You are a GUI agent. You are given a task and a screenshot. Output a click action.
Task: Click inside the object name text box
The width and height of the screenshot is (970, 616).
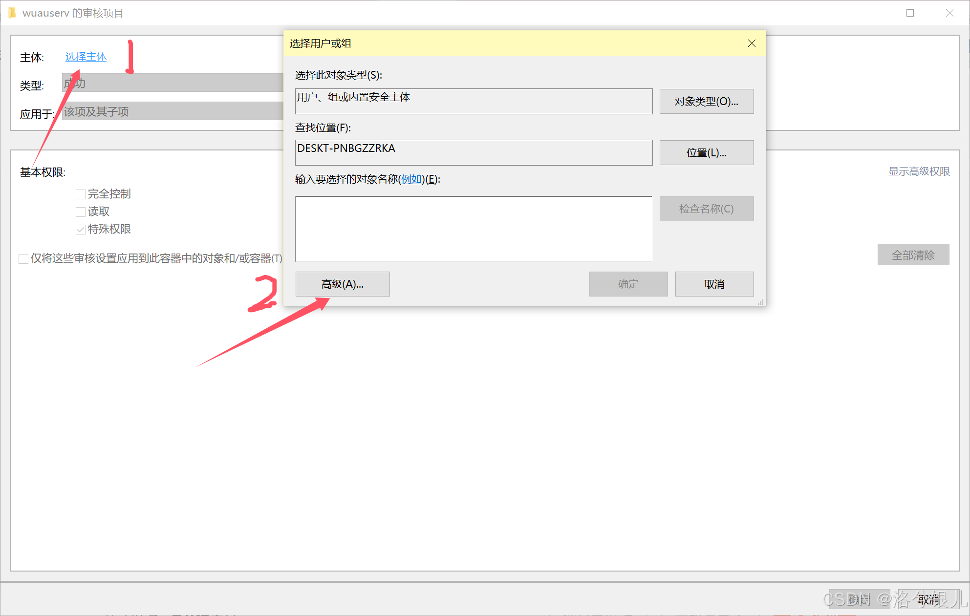[x=474, y=229]
